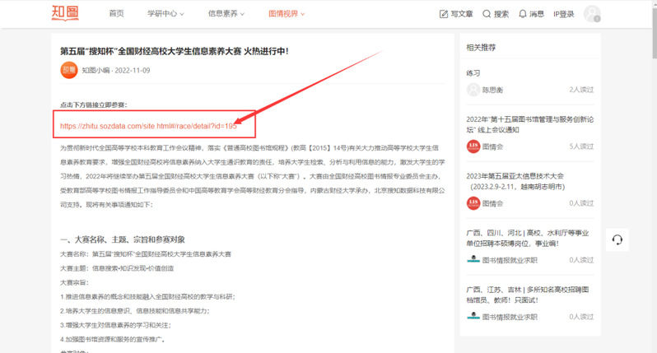
Task: Go to 首页 in the navigation bar
Action: tap(116, 13)
